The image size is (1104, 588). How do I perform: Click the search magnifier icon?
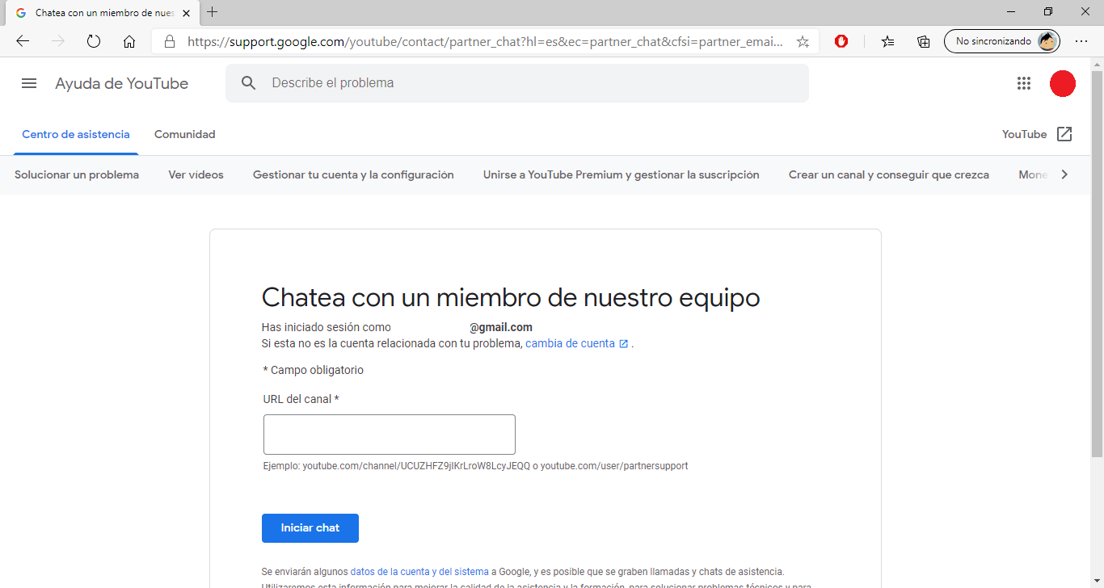249,83
